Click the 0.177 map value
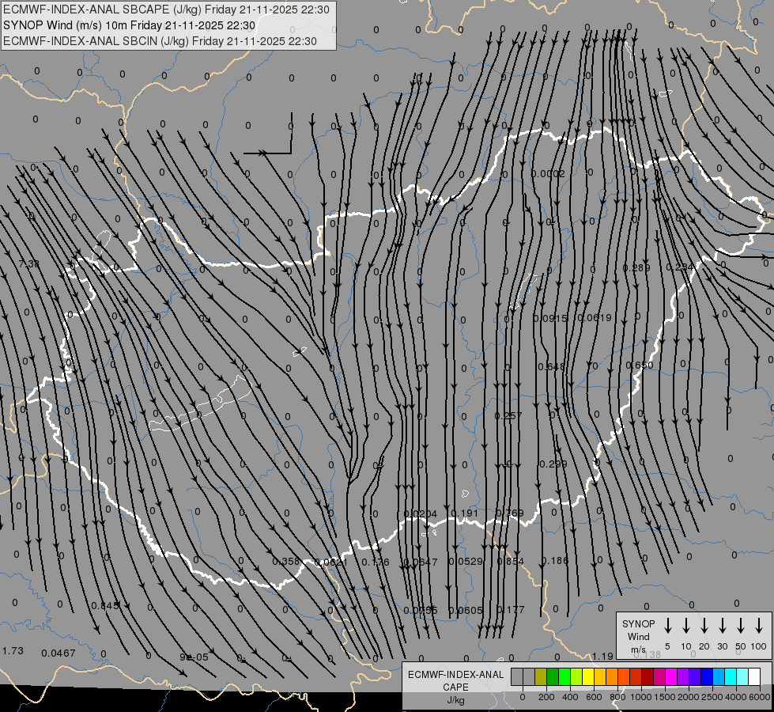774x712 pixels. [511, 610]
